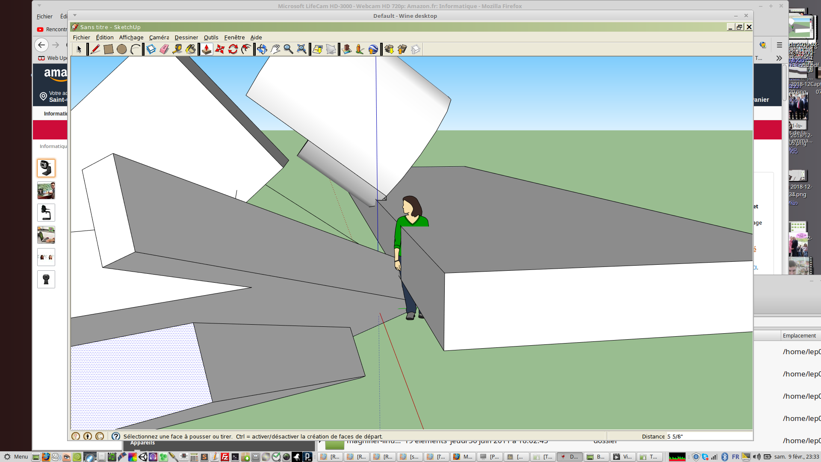Click the Firefox back arrow button

click(41, 45)
